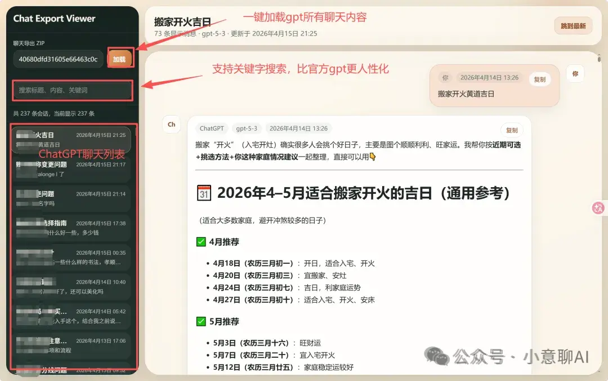Screen dimensions: 608x381
Task: Click the calendar emoji beside 2026年4–5月 heading
Action: 204,193
